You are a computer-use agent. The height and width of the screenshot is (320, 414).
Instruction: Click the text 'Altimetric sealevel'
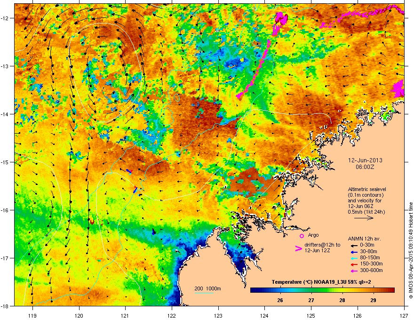point(367,189)
